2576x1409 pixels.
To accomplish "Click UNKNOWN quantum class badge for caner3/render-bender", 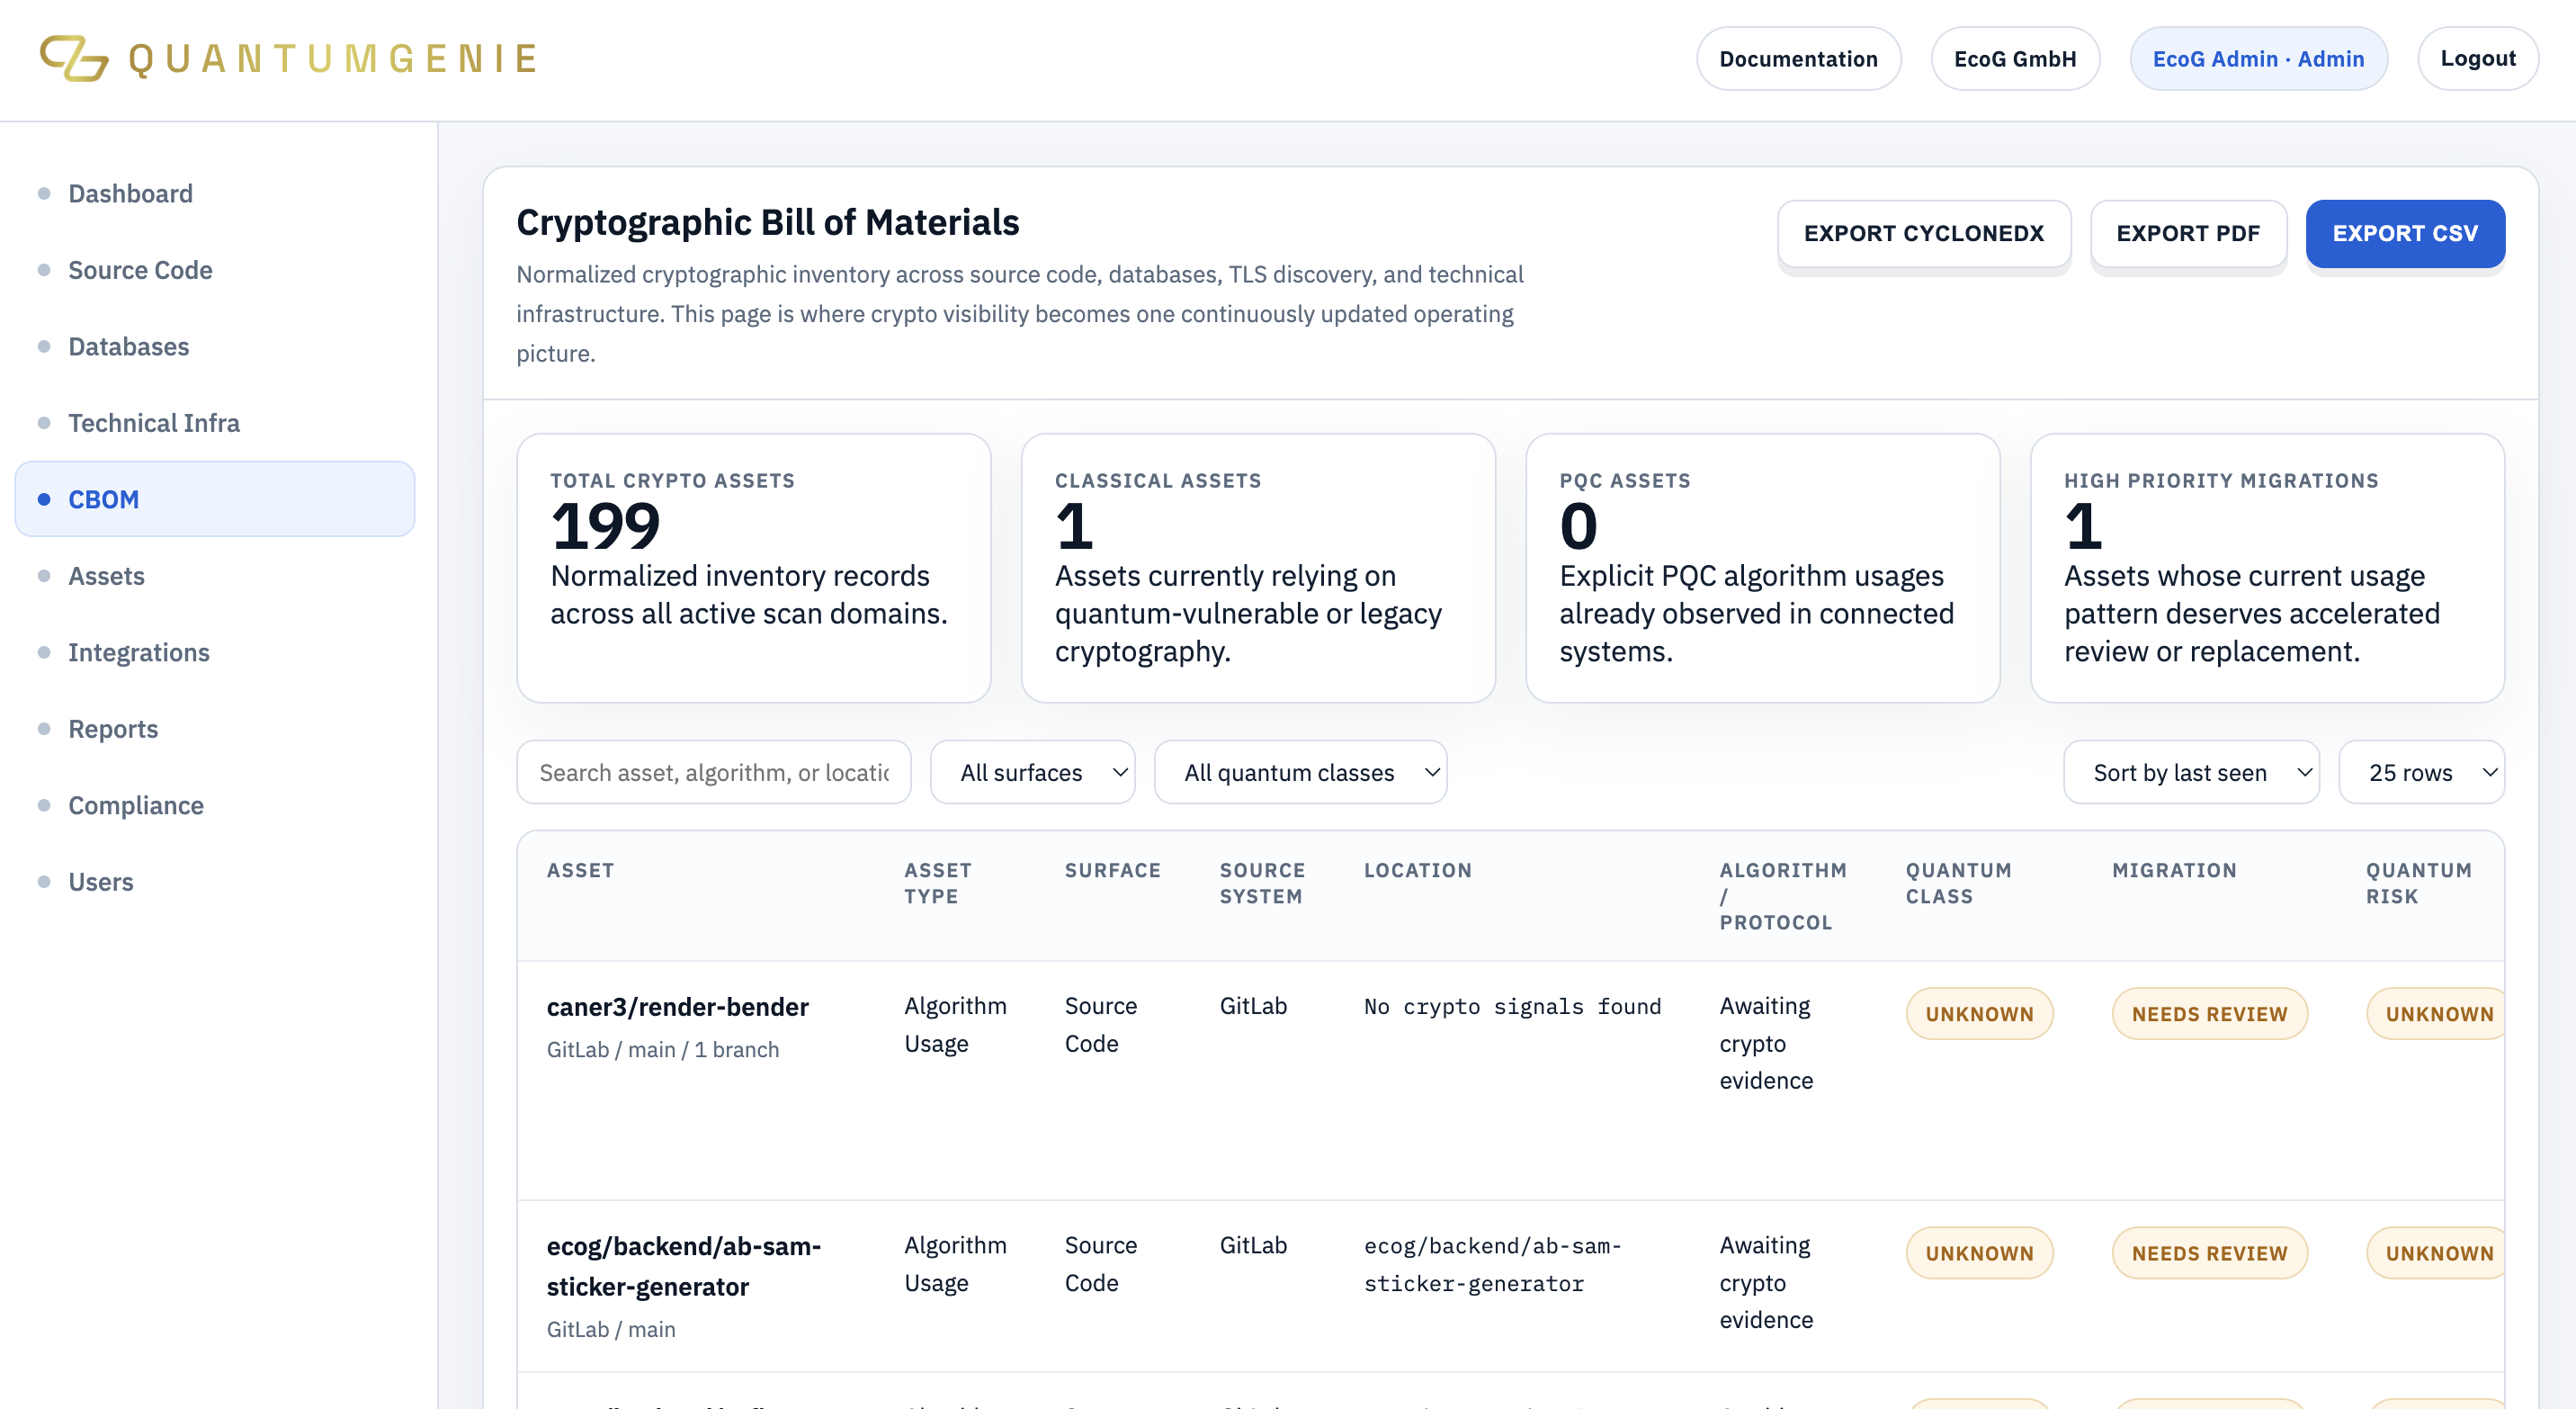I will point(1979,1013).
